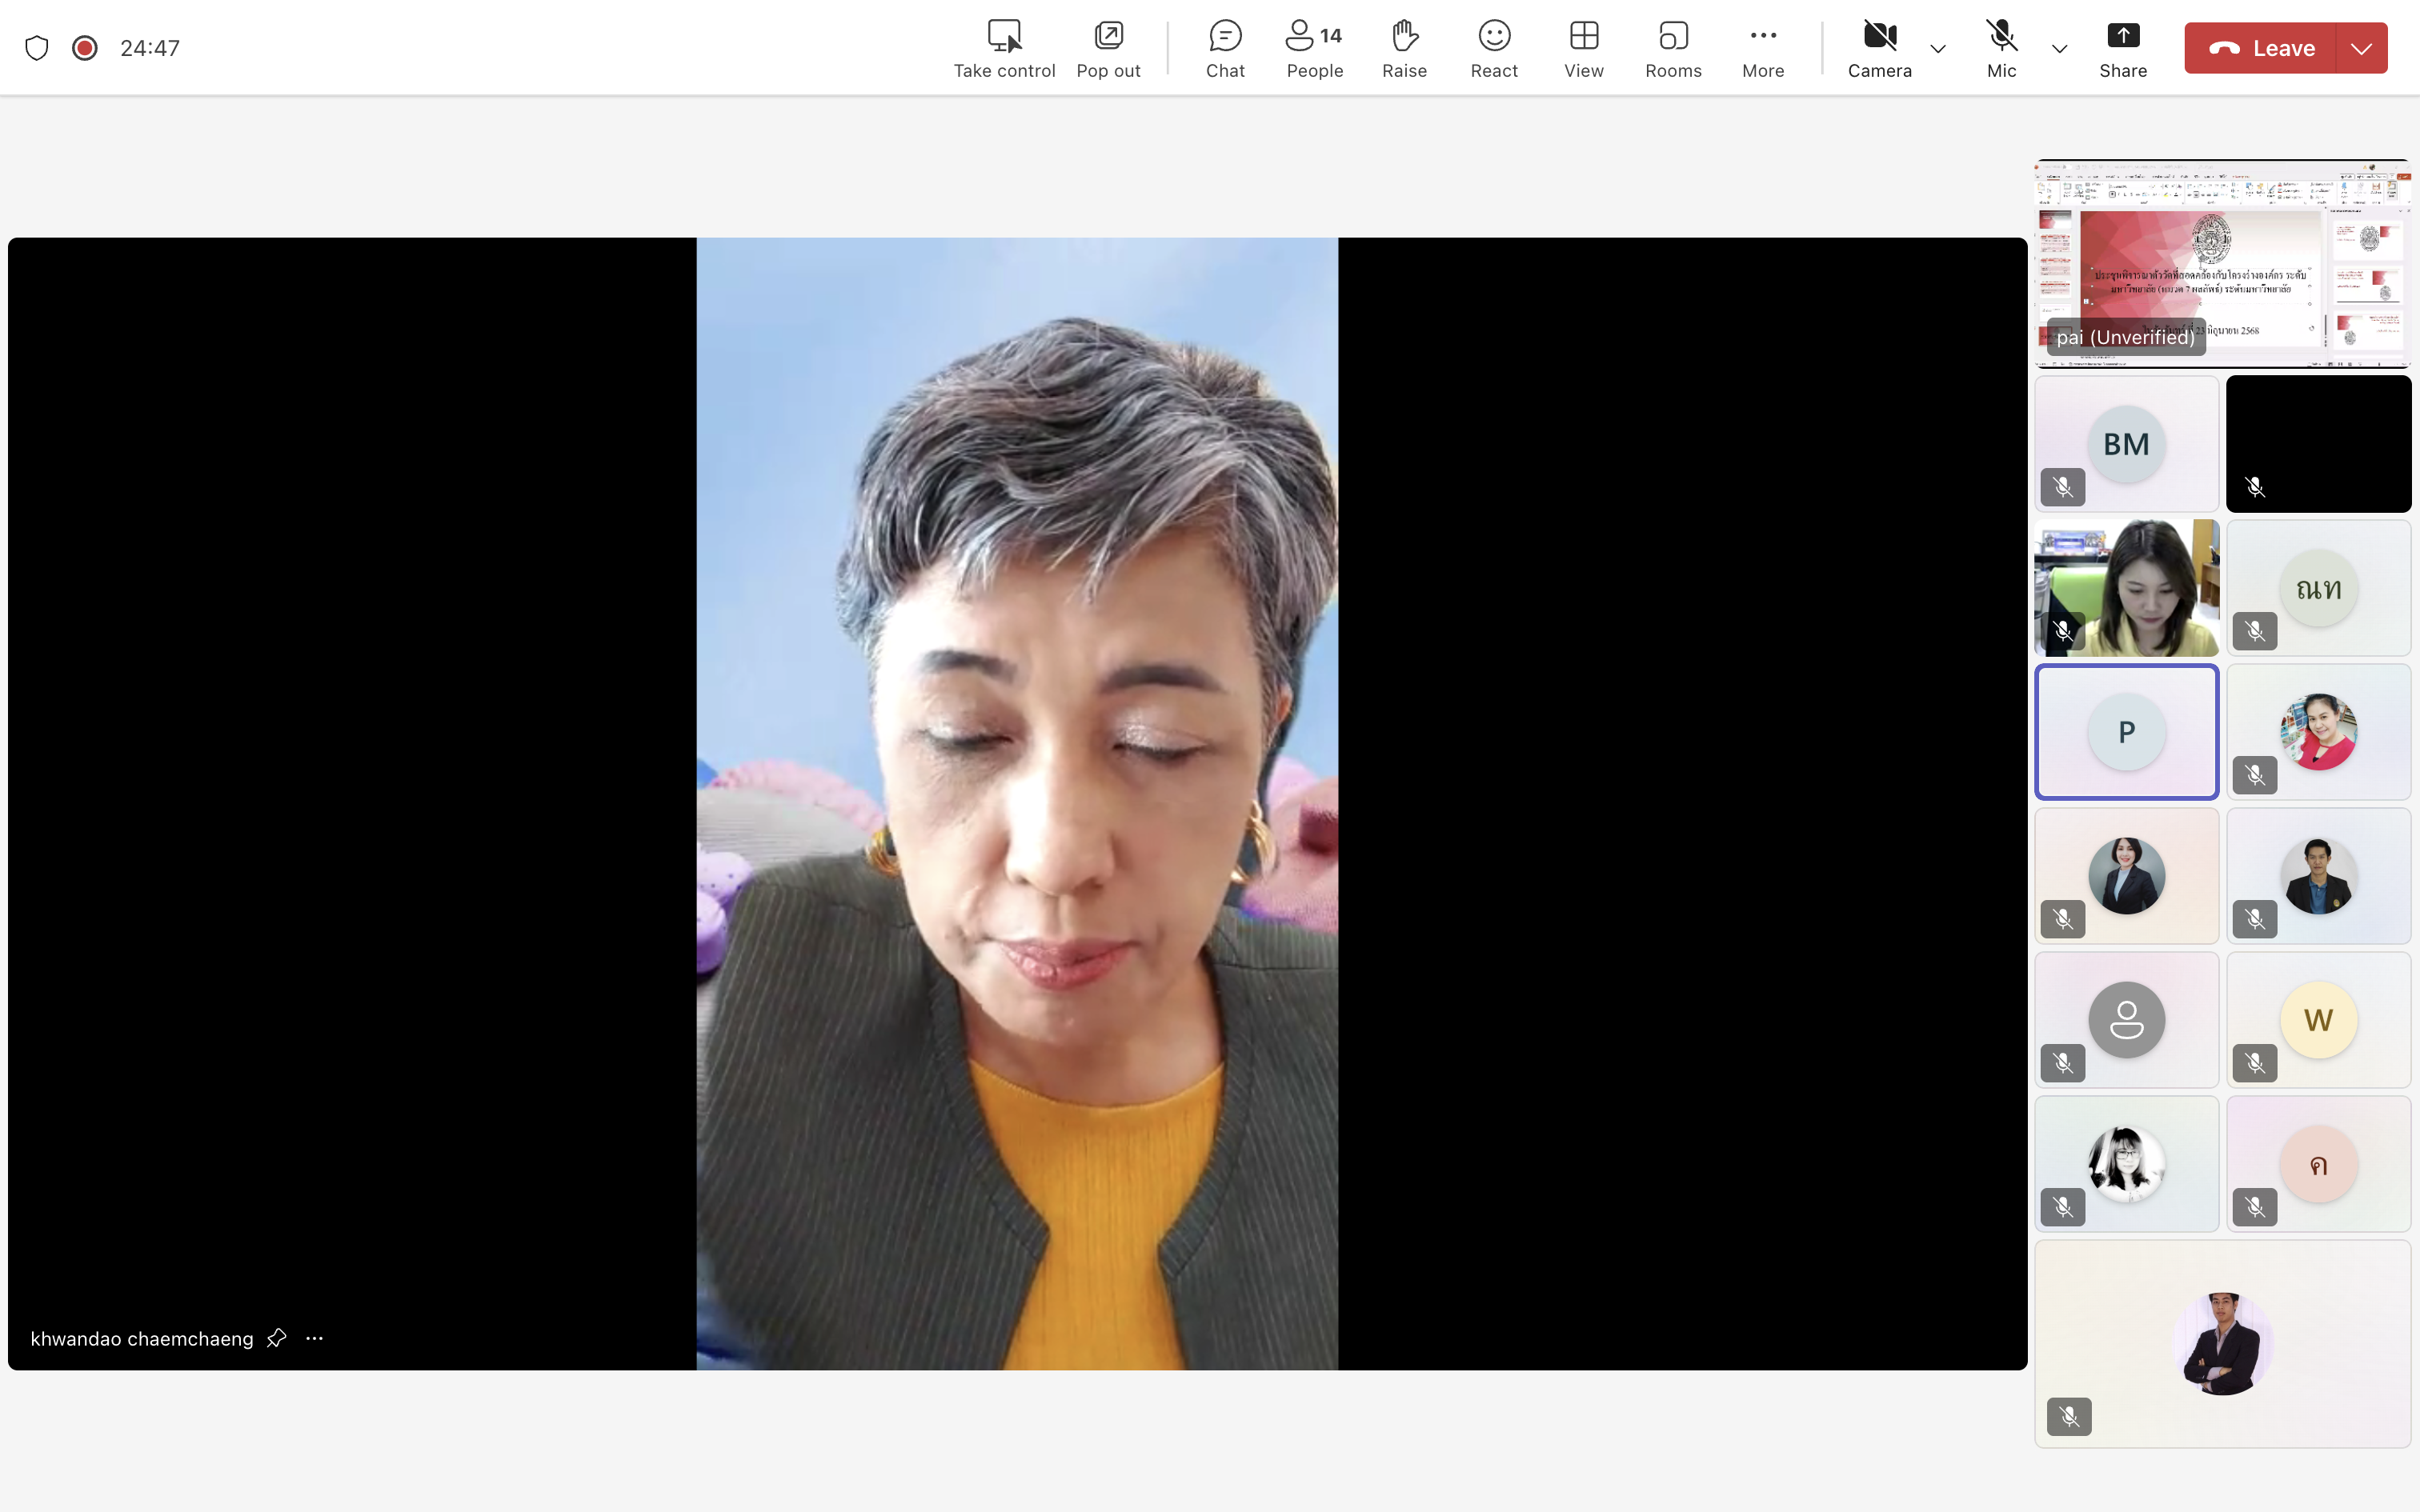Open the Chat panel
Screen dimensions: 2420x1512
click(1224, 48)
